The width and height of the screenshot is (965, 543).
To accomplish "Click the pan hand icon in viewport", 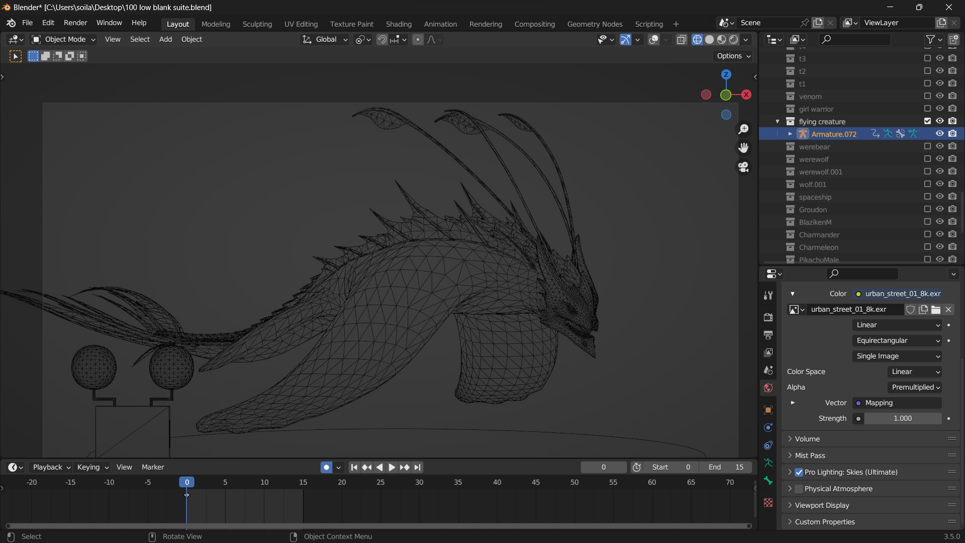I will click(x=743, y=148).
